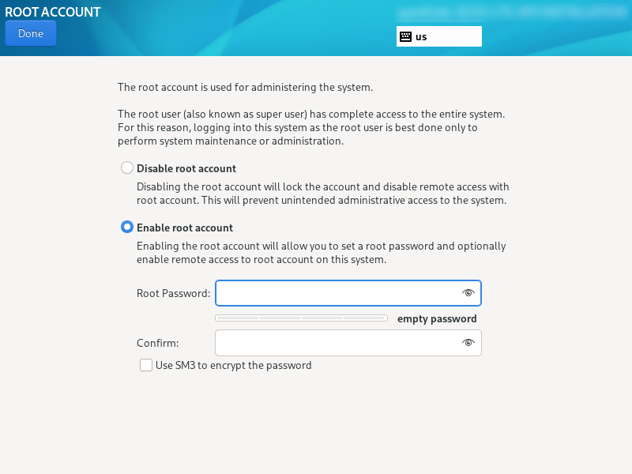The height and width of the screenshot is (474, 632).
Task: Click the 'Disable root account' label text
Action: (x=186, y=168)
